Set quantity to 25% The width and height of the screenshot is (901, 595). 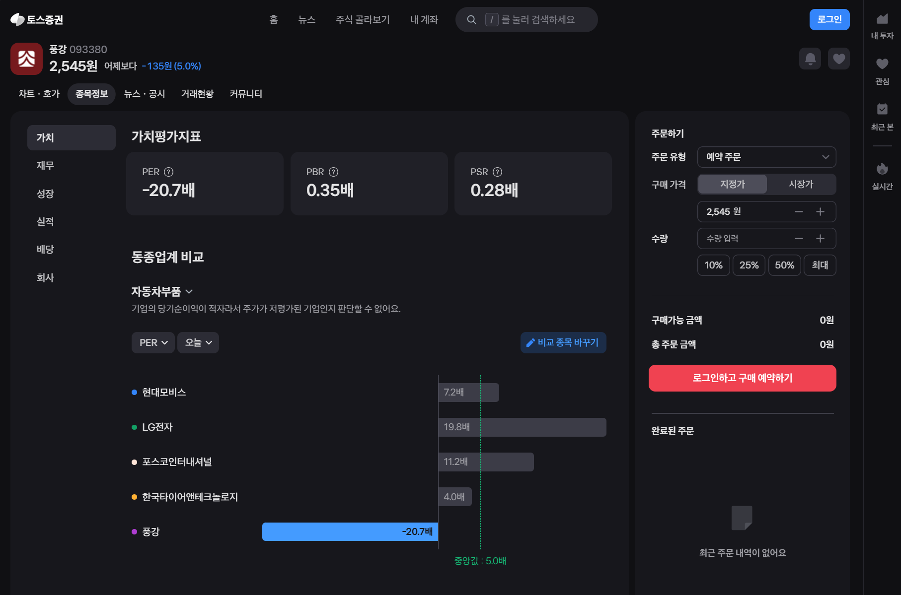(x=749, y=265)
